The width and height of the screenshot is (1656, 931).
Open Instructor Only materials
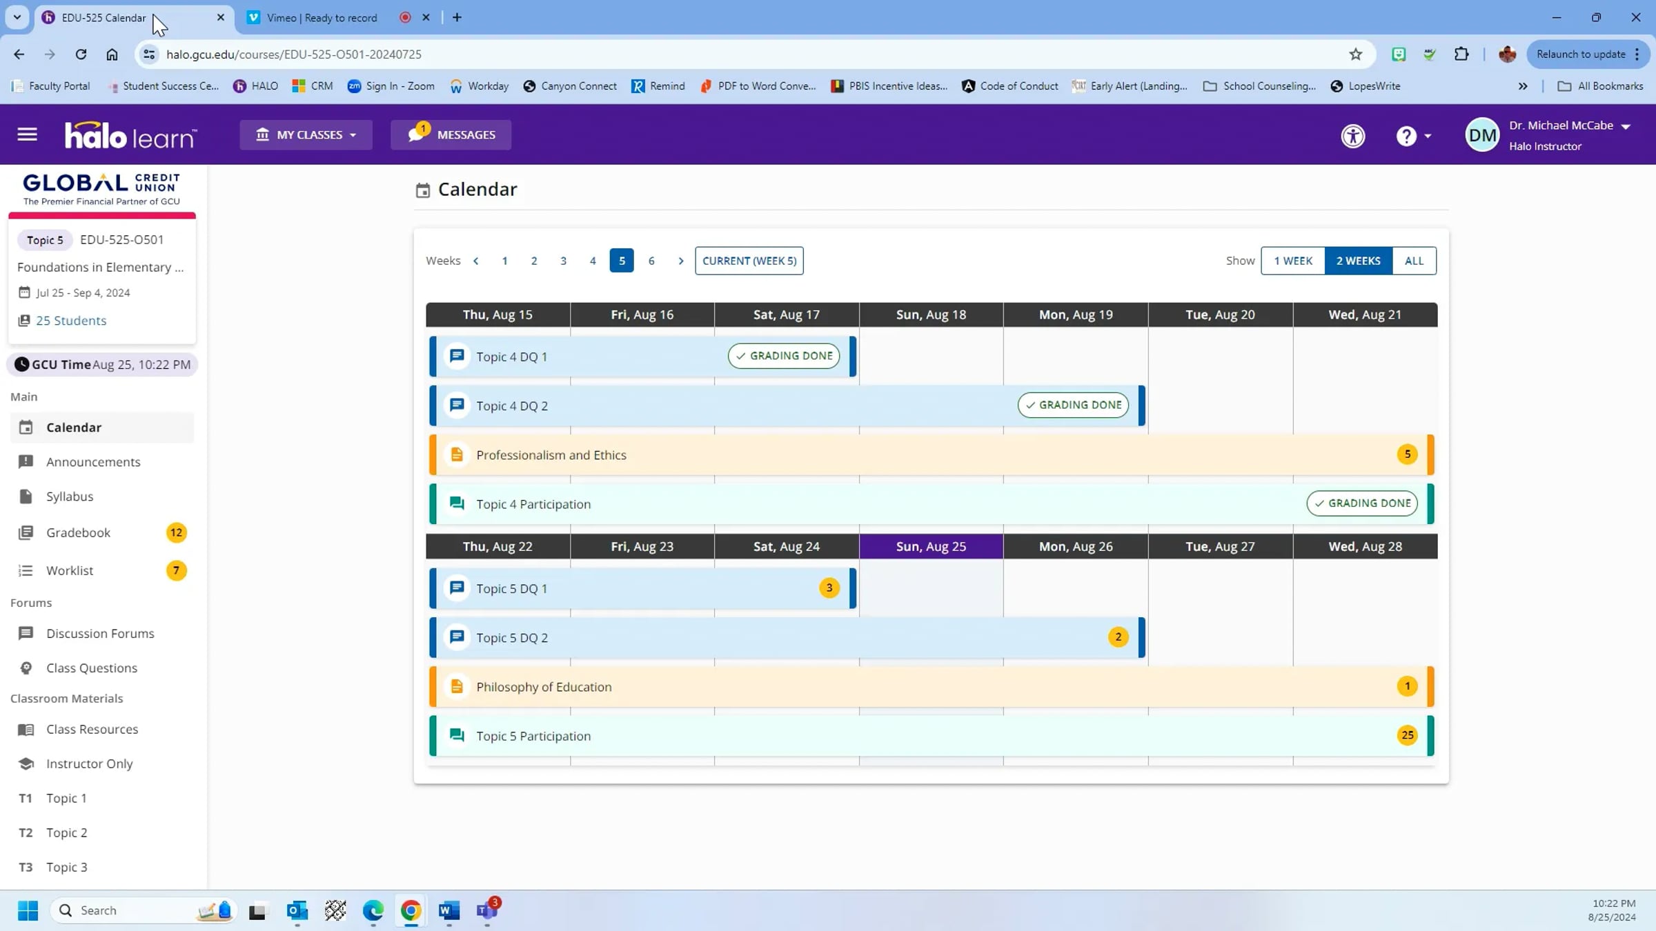tap(89, 763)
